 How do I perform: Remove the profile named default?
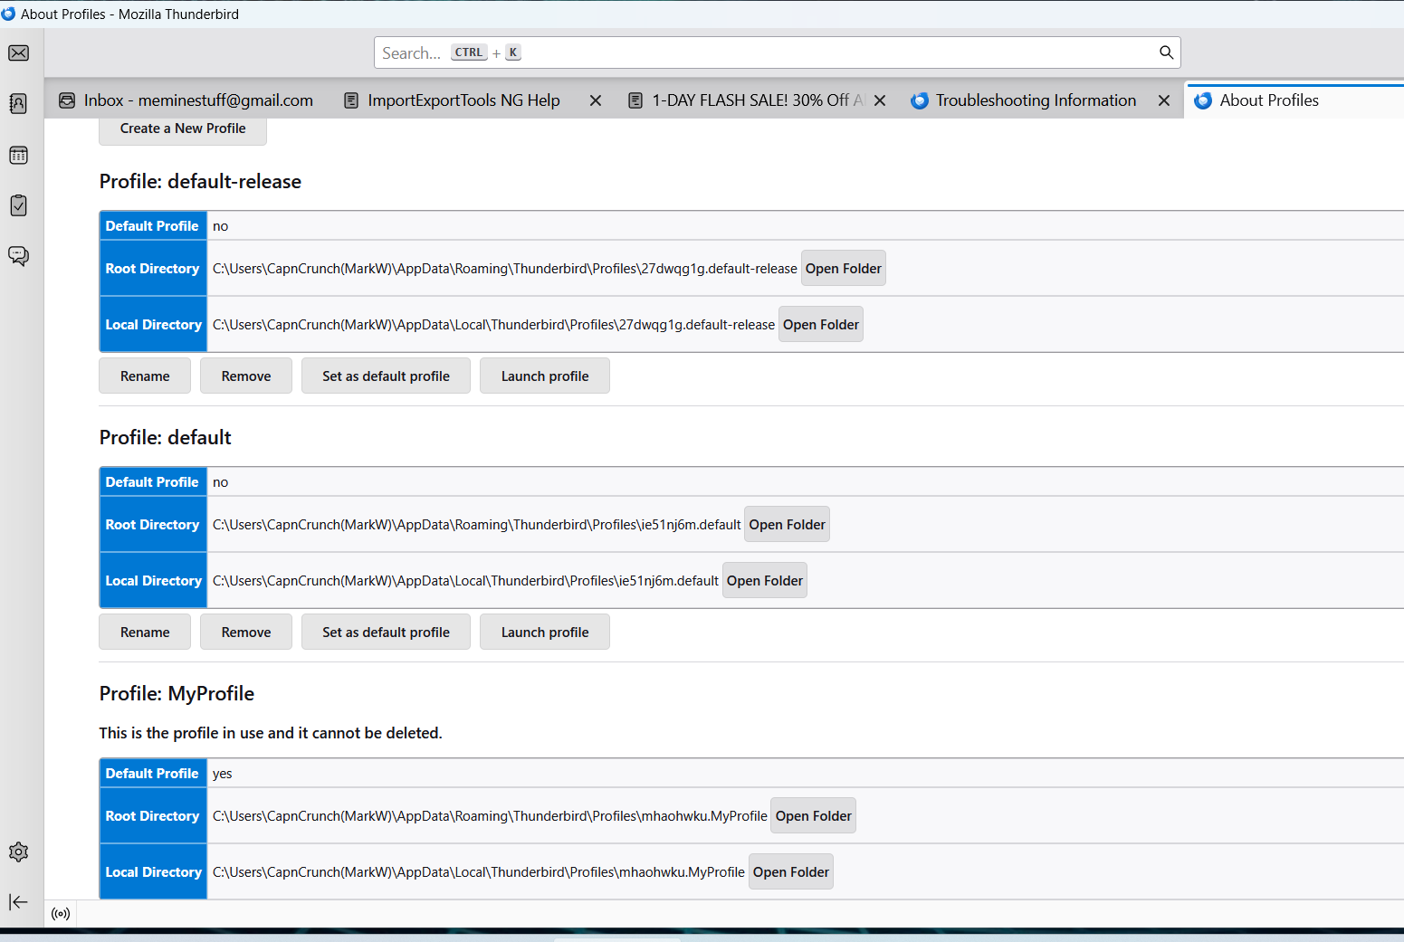click(x=246, y=633)
